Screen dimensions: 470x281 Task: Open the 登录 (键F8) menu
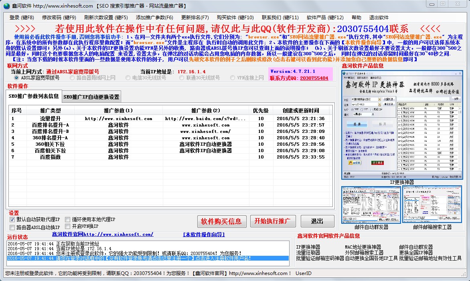point(22,18)
